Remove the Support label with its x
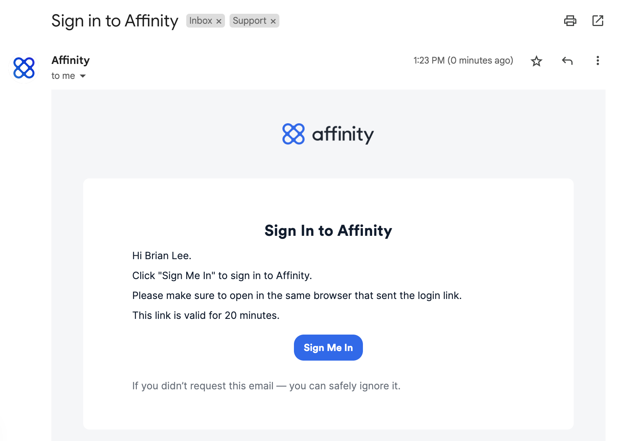617x441 pixels. (x=273, y=21)
